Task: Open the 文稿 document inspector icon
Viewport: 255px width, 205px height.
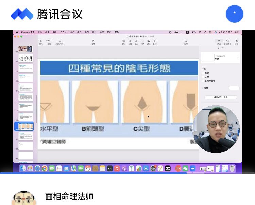Action: click(x=237, y=41)
